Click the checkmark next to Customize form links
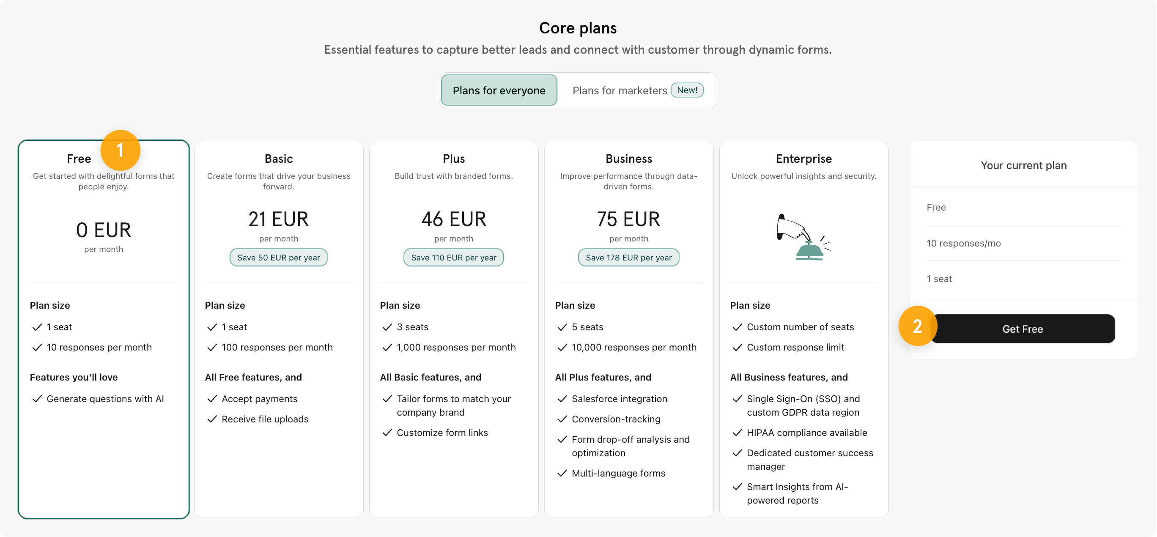The image size is (1157, 537). (x=387, y=433)
